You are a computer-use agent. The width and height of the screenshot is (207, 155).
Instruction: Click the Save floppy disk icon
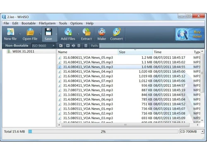tap(48, 32)
